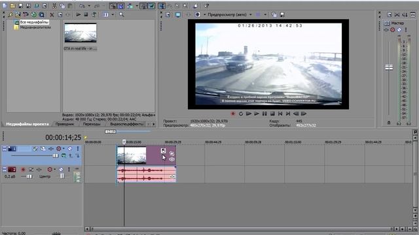Click Get Media from Web globe icon

pyautogui.click(x=33, y=14)
